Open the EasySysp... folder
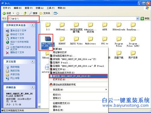 (x=133, y=26)
